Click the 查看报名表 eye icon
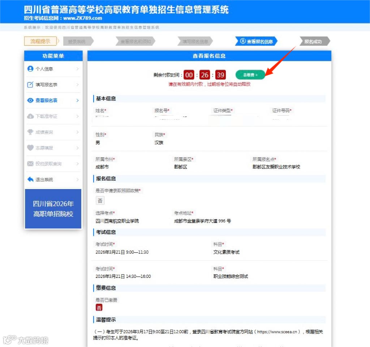 point(30,100)
